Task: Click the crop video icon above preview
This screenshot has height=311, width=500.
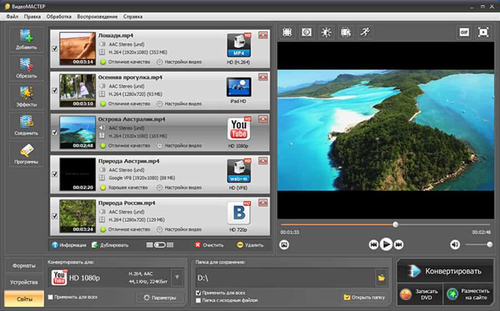Action: [287, 32]
